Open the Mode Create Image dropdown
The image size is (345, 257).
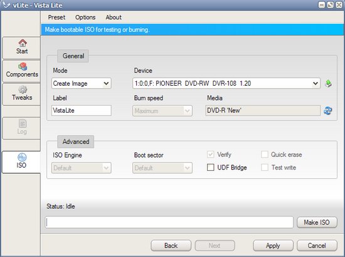pos(82,84)
